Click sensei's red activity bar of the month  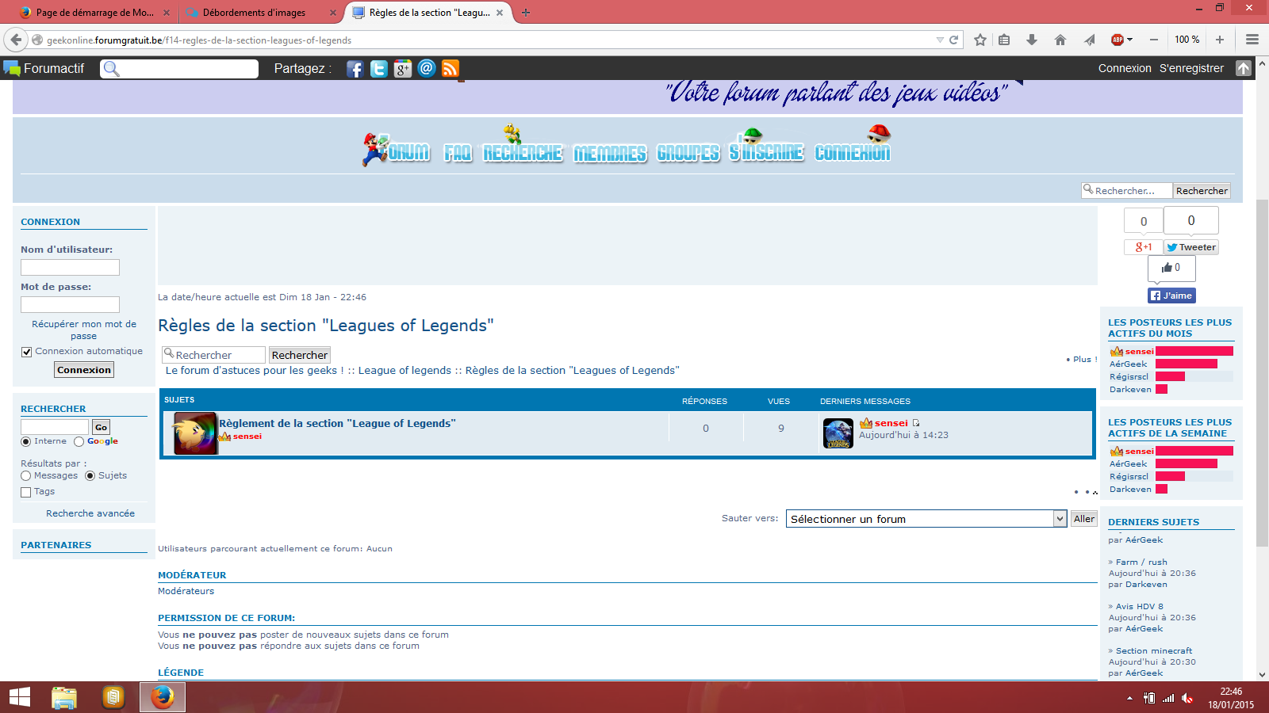coord(1194,352)
